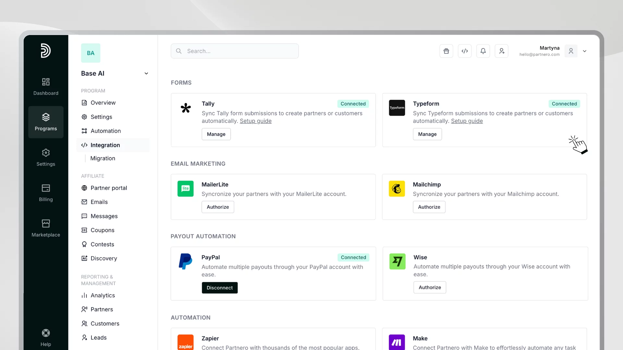
Task: Click the Partnero logo in the sidebar
Action: click(x=46, y=51)
